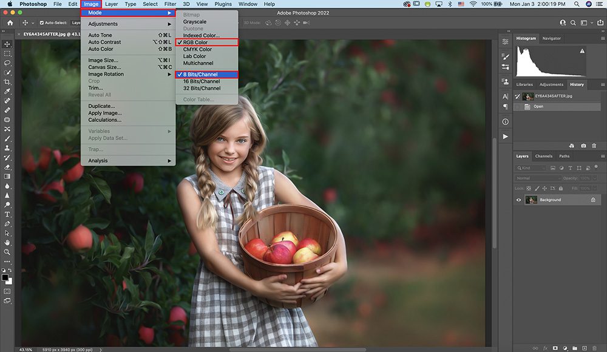
Task: Activate the Zoom tool
Action: point(8,252)
